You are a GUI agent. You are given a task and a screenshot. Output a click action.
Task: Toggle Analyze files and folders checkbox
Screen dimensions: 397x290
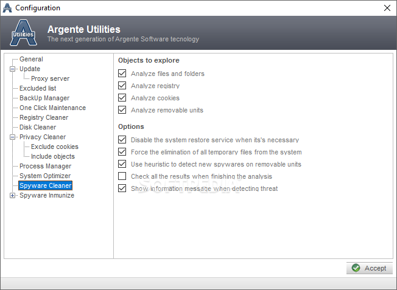[122, 74]
